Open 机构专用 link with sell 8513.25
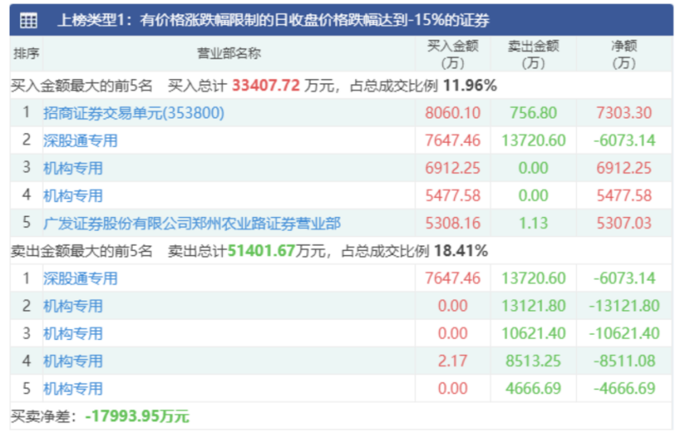686x434 pixels. (73, 361)
